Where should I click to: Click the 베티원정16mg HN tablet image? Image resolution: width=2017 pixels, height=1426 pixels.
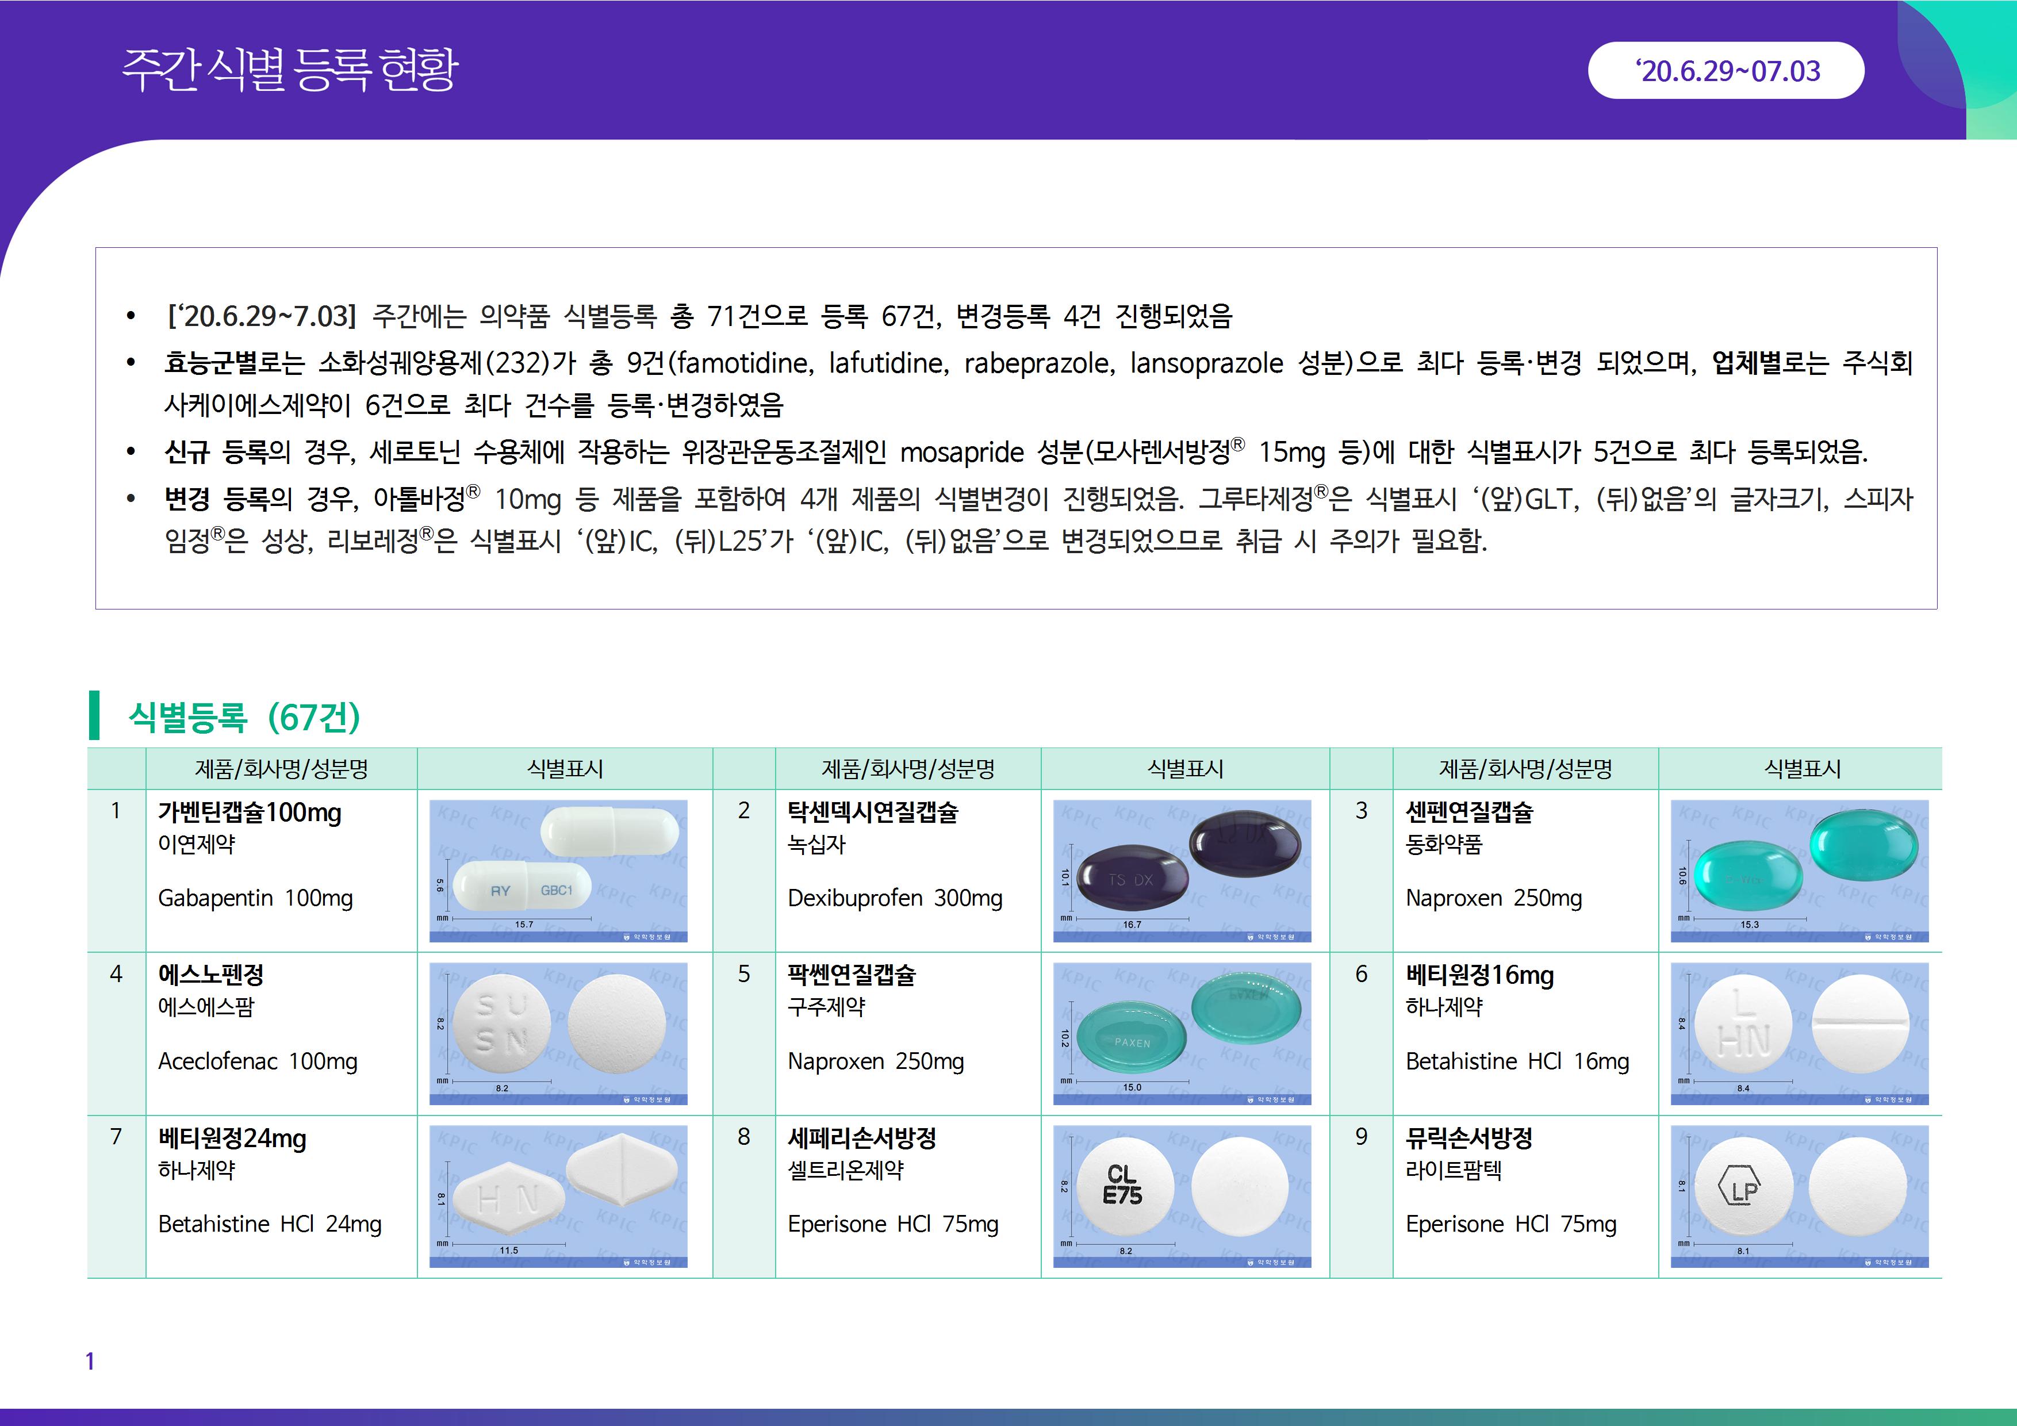1799,1033
